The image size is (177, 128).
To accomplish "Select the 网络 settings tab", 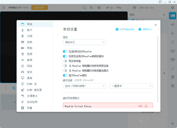I will click(x=35, y=66).
